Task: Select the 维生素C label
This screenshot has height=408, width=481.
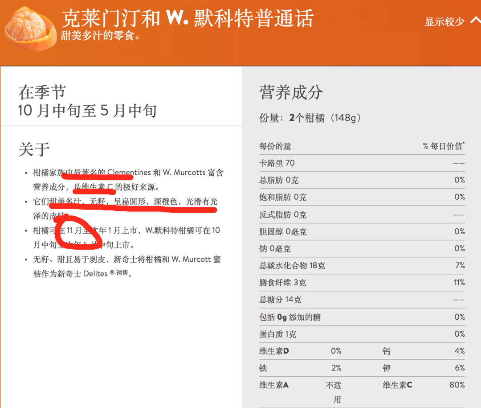Action: (x=398, y=385)
